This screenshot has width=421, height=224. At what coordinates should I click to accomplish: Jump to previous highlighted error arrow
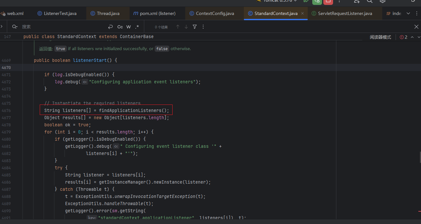click(412, 37)
